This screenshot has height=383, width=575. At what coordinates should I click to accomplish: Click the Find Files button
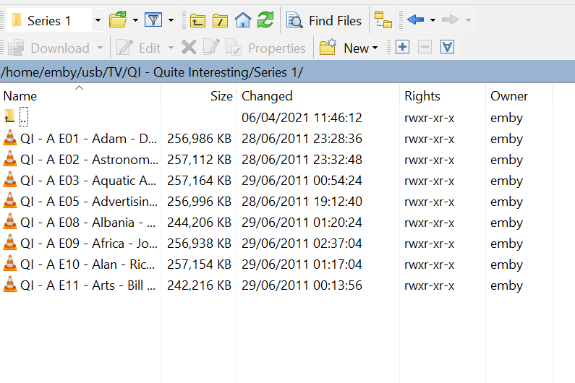pyautogui.click(x=324, y=20)
